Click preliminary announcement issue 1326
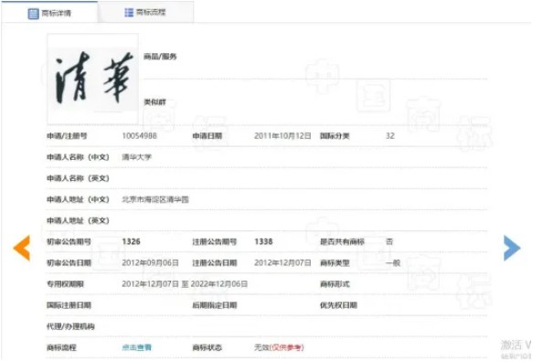The width and height of the screenshot is (543, 362). tap(131, 241)
